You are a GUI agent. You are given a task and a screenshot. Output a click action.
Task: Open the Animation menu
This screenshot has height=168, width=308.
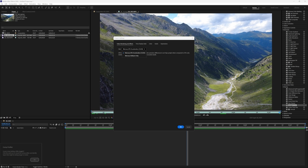point(32,4)
